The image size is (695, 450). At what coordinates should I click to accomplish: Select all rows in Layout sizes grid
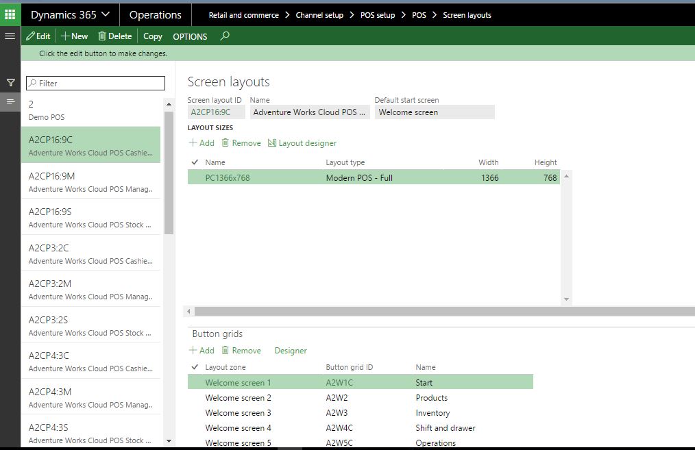pos(195,162)
